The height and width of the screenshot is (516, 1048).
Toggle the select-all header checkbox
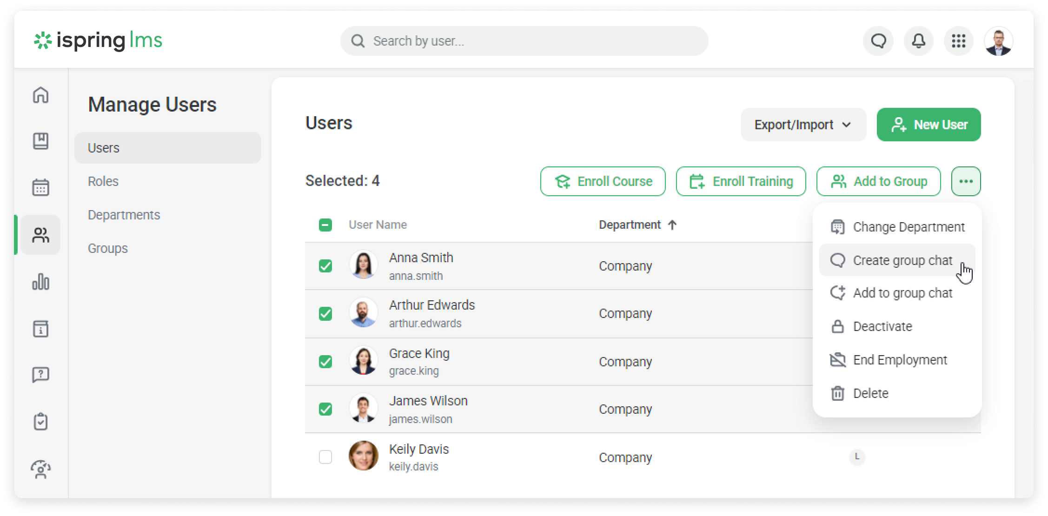click(325, 225)
